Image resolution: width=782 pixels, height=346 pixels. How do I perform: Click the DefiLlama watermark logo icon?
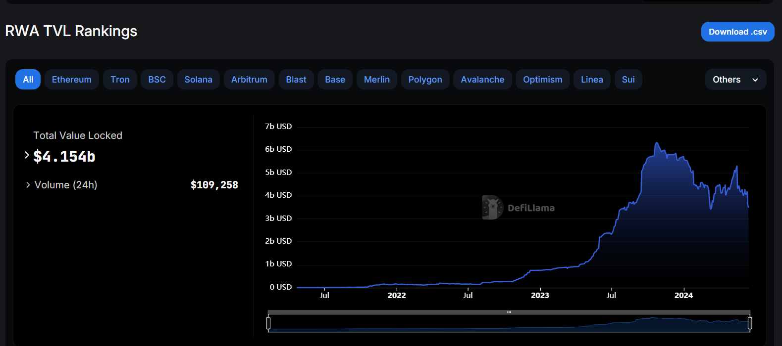[x=492, y=207]
